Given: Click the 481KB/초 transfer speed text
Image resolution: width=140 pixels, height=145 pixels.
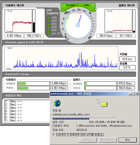Looking at the screenshot, I should click(x=82, y=130).
